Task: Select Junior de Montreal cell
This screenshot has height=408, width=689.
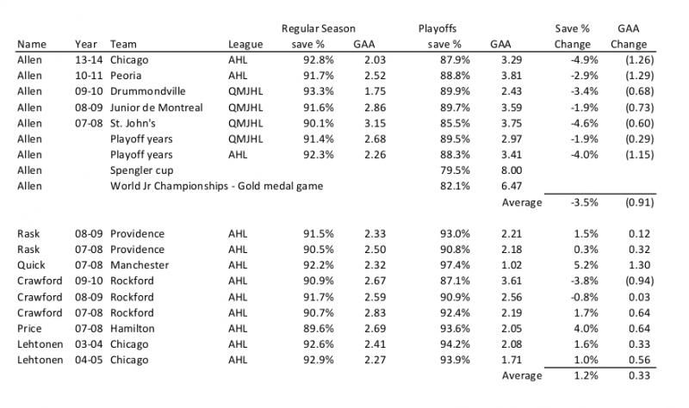Action: [157, 108]
